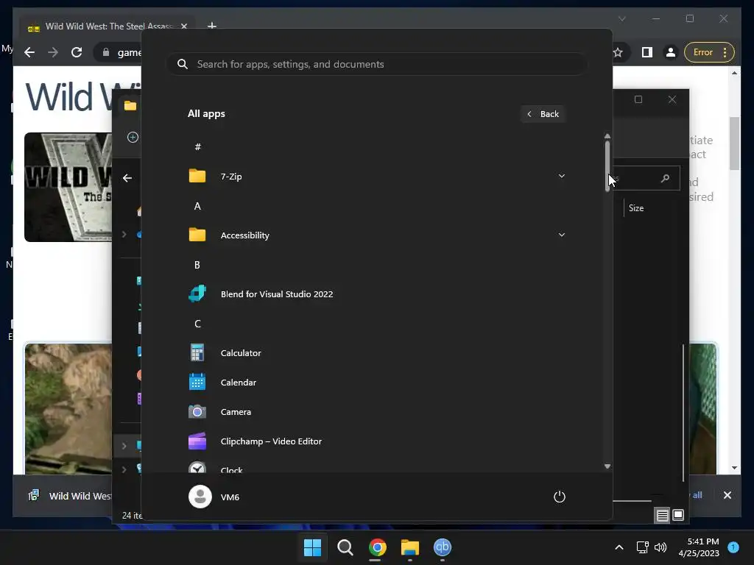The height and width of the screenshot is (565, 754).
Task: Select the letter B section header
Action: 197,265
